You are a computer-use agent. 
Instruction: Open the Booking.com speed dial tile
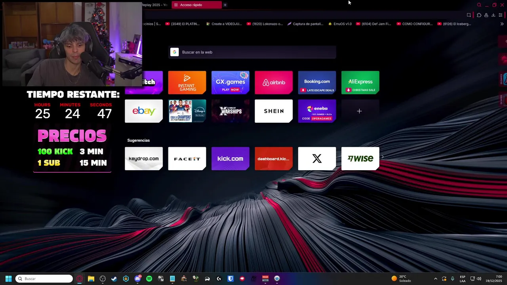[x=317, y=82]
